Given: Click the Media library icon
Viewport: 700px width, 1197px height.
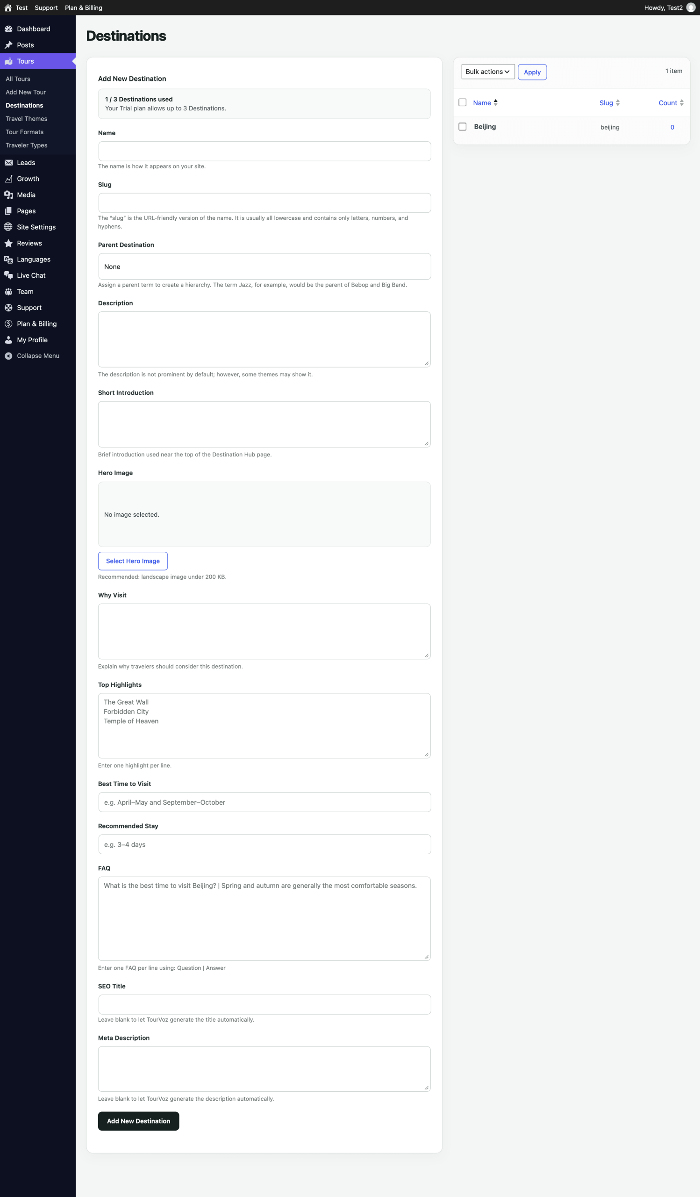Looking at the screenshot, I should click(x=8, y=195).
